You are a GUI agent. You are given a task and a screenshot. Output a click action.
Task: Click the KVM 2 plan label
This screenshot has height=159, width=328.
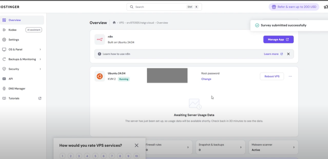click(x=112, y=79)
